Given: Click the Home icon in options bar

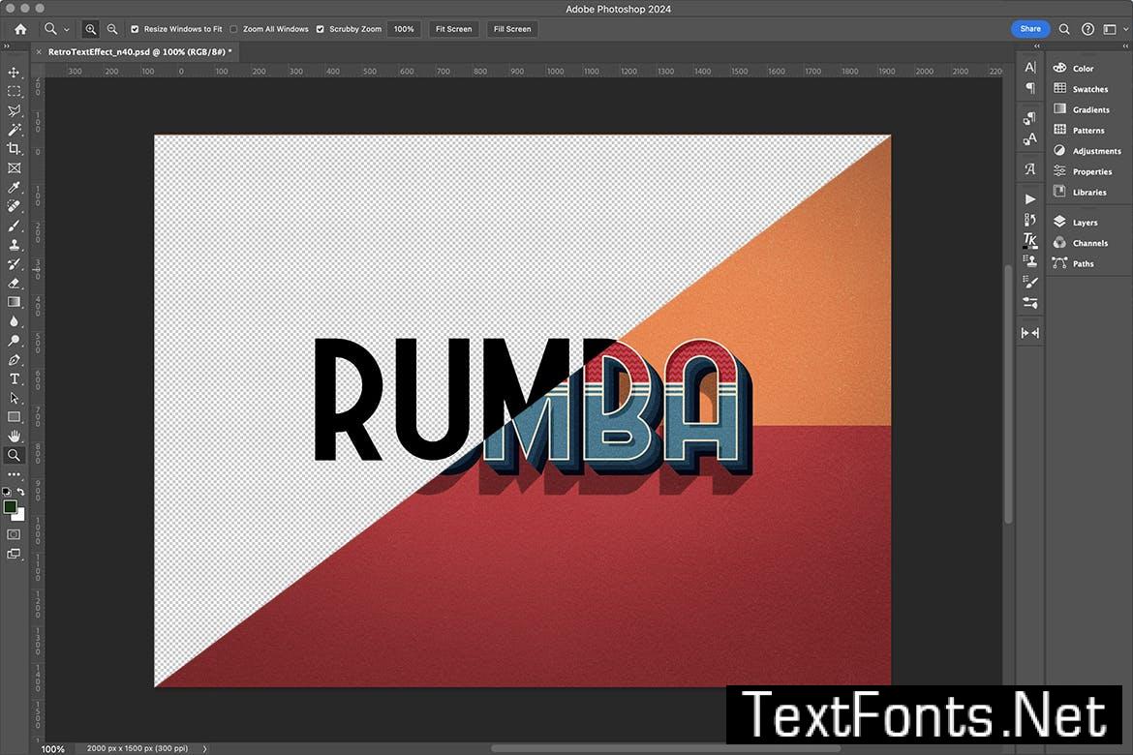Looking at the screenshot, I should coord(20,29).
